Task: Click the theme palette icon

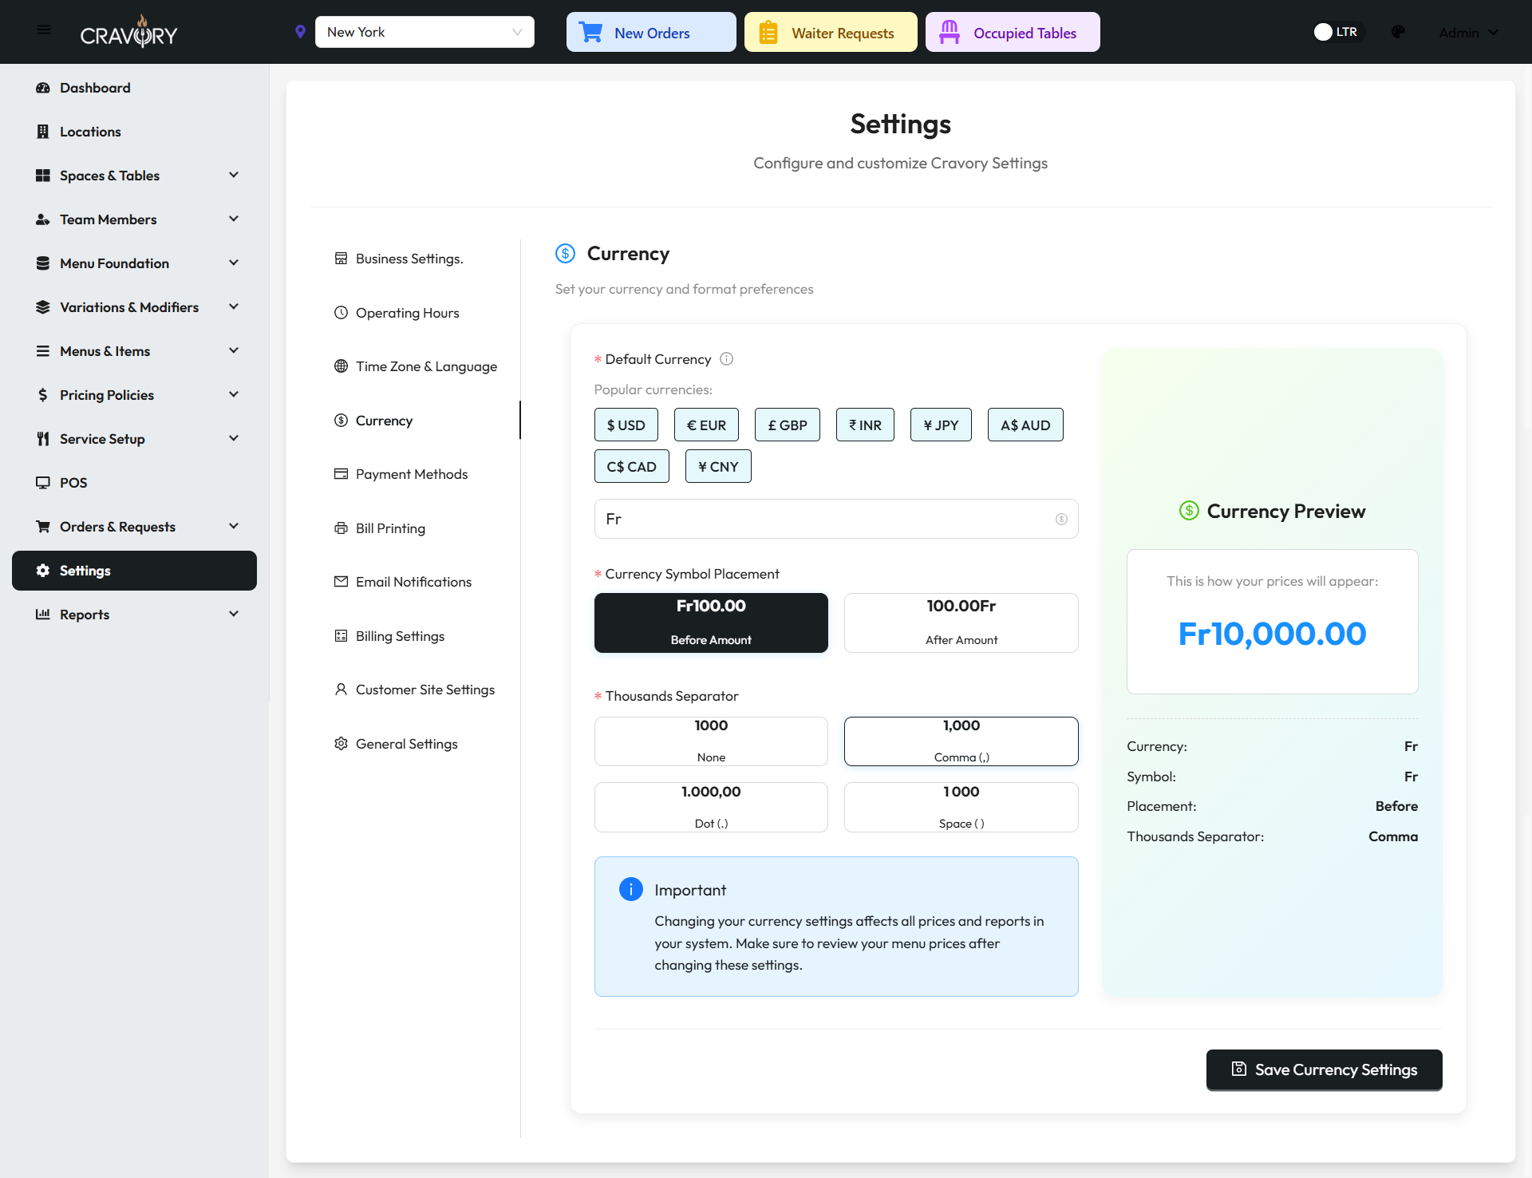Action: tap(1398, 32)
